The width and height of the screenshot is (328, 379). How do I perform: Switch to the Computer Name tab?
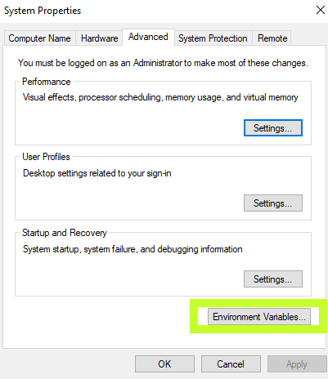[x=40, y=38]
